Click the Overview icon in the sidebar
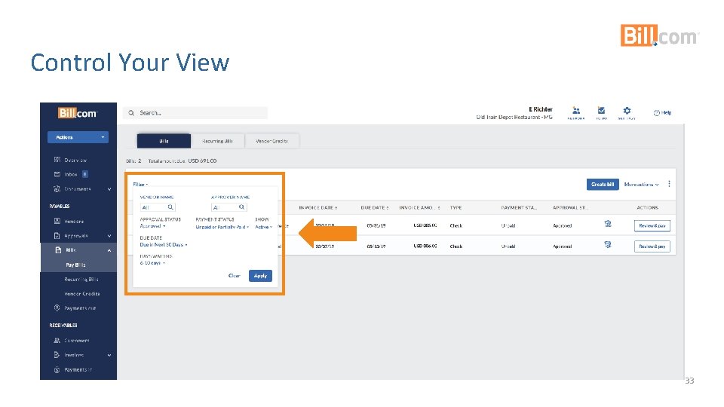Viewport: 724px width, 407px height. [57, 160]
